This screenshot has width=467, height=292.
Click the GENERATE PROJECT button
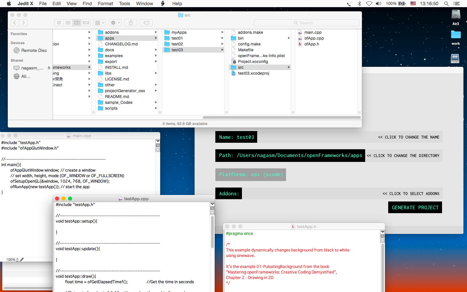[415, 208]
